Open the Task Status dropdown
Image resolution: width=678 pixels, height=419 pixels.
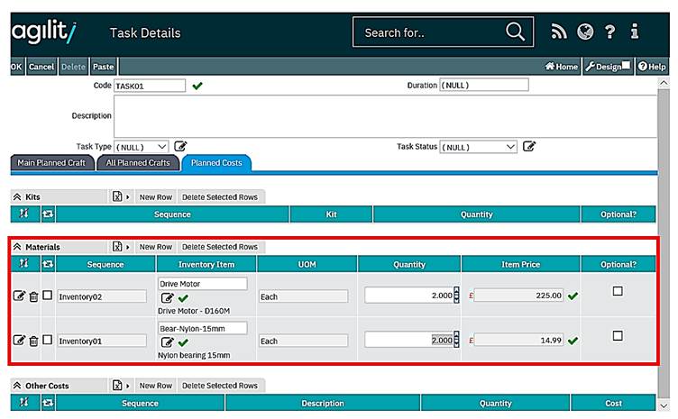click(x=479, y=146)
